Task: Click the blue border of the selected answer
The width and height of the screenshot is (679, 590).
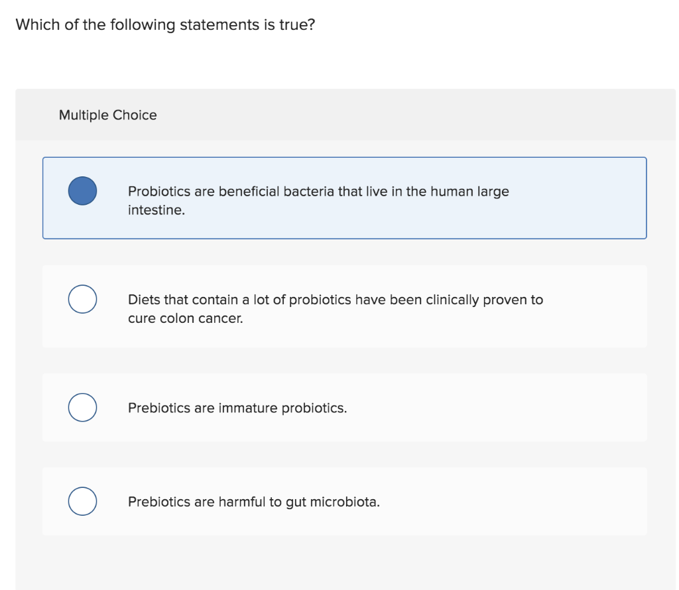Action: tap(344, 158)
